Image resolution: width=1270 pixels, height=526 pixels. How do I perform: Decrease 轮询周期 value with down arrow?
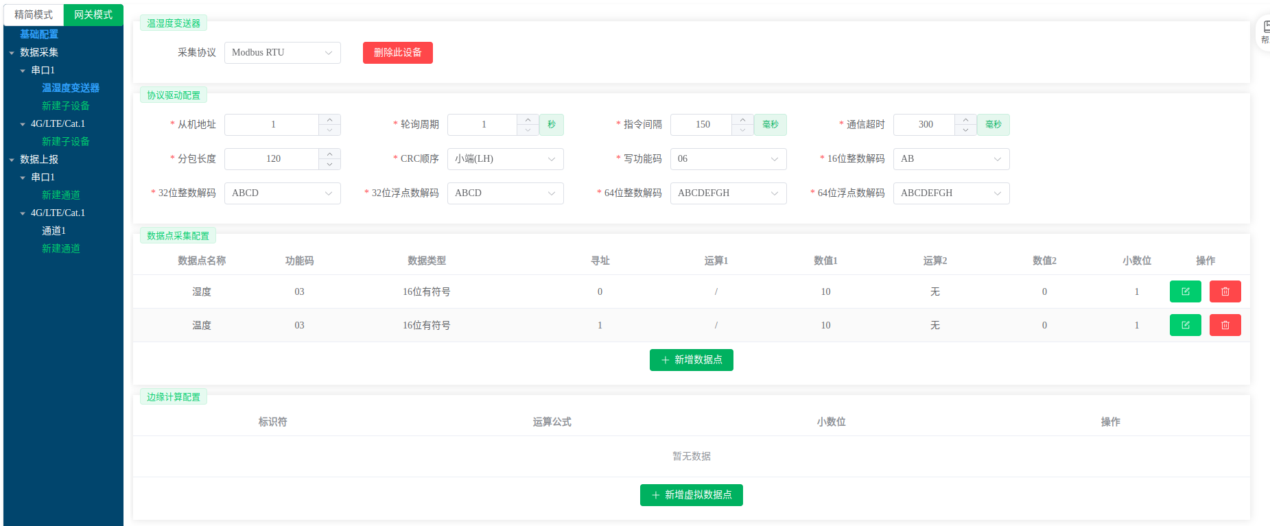[x=528, y=130]
